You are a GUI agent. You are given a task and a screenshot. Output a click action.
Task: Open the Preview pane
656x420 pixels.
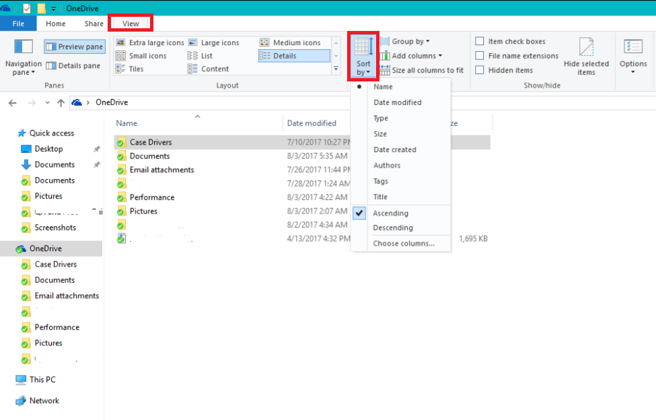coord(73,46)
